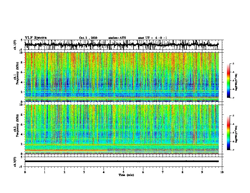Click the "VLF Spectra" title text
Viewport: 250px width, 193px height.
click(36, 38)
